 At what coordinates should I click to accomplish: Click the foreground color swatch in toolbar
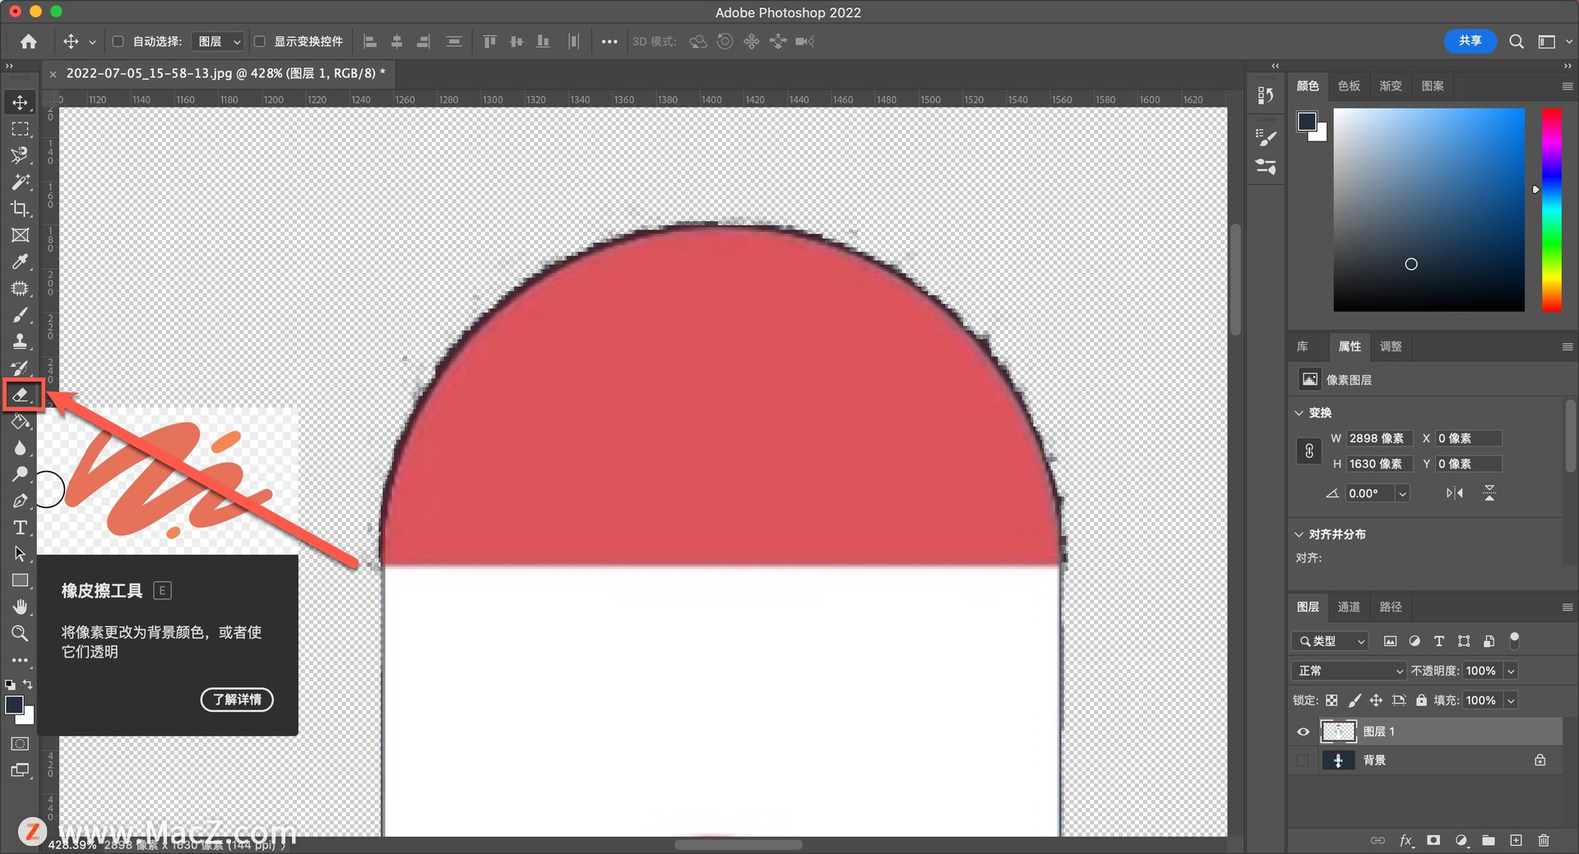tap(13, 704)
